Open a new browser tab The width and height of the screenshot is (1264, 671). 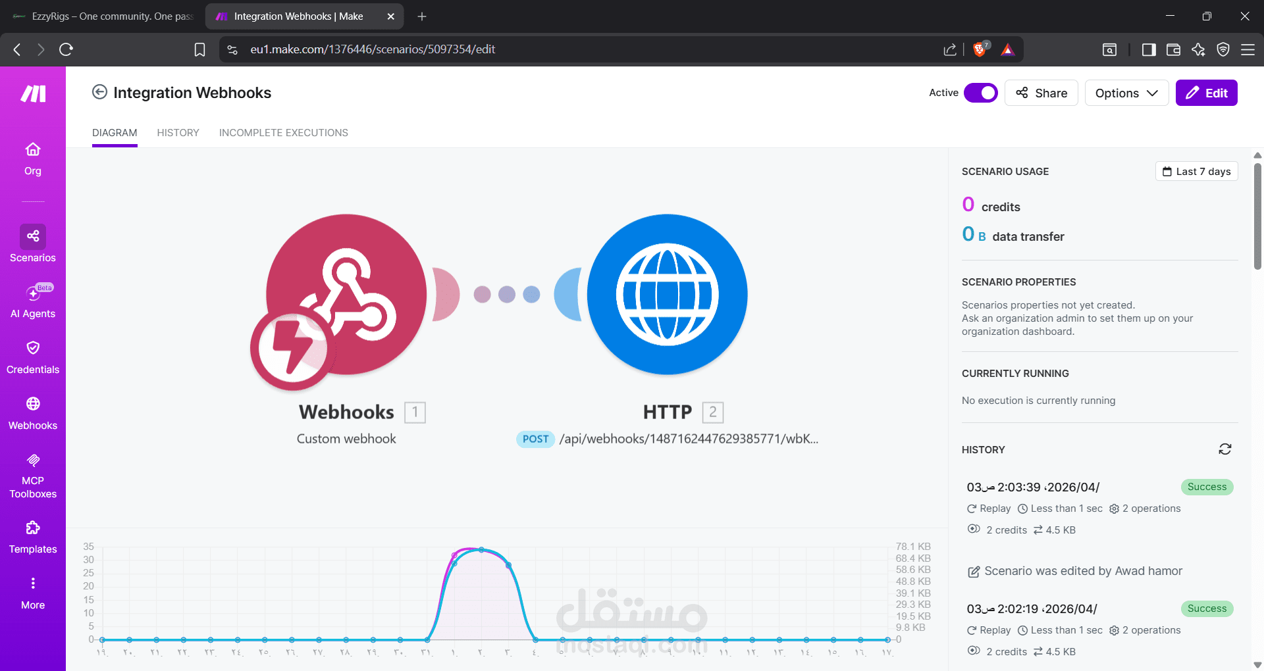[422, 16]
